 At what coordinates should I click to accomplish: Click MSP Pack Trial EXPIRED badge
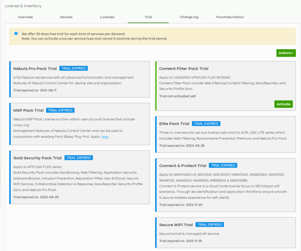[x=60, y=110]
